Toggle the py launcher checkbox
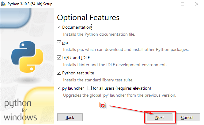 point(59,88)
